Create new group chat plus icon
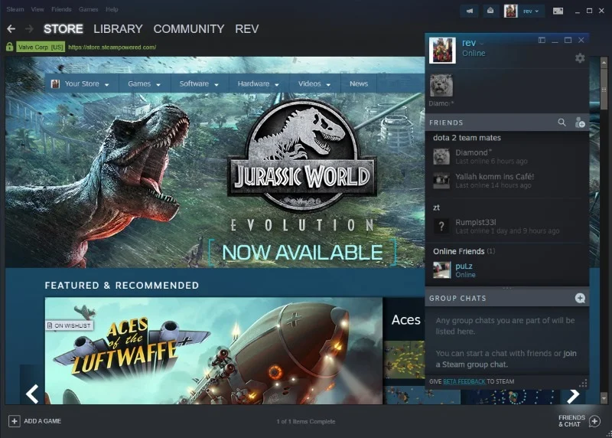This screenshot has height=438, width=612. (580, 298)
